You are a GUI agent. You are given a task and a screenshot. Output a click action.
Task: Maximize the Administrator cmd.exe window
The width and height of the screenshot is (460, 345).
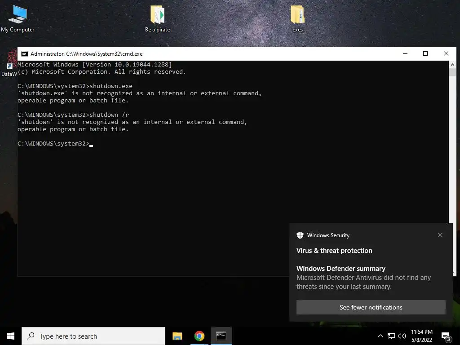[425, 54]
